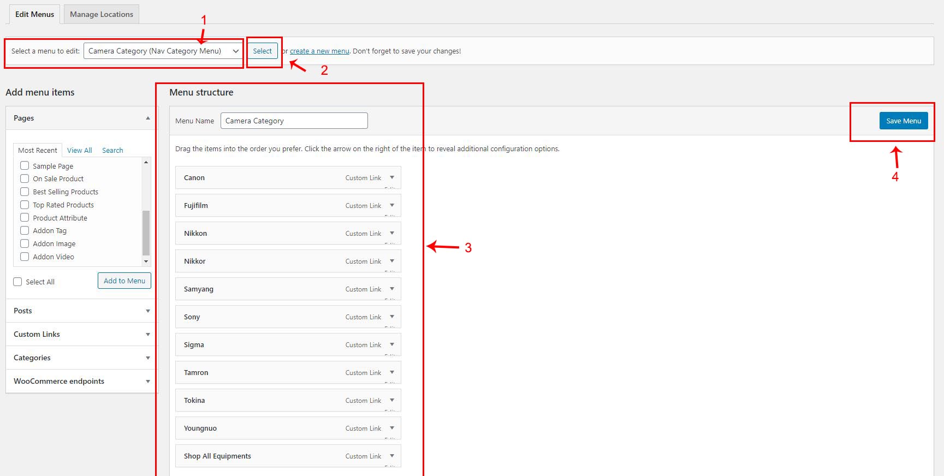Click the Save Menu button
This screenshot has height=476, width=944.
coord(903,121)
